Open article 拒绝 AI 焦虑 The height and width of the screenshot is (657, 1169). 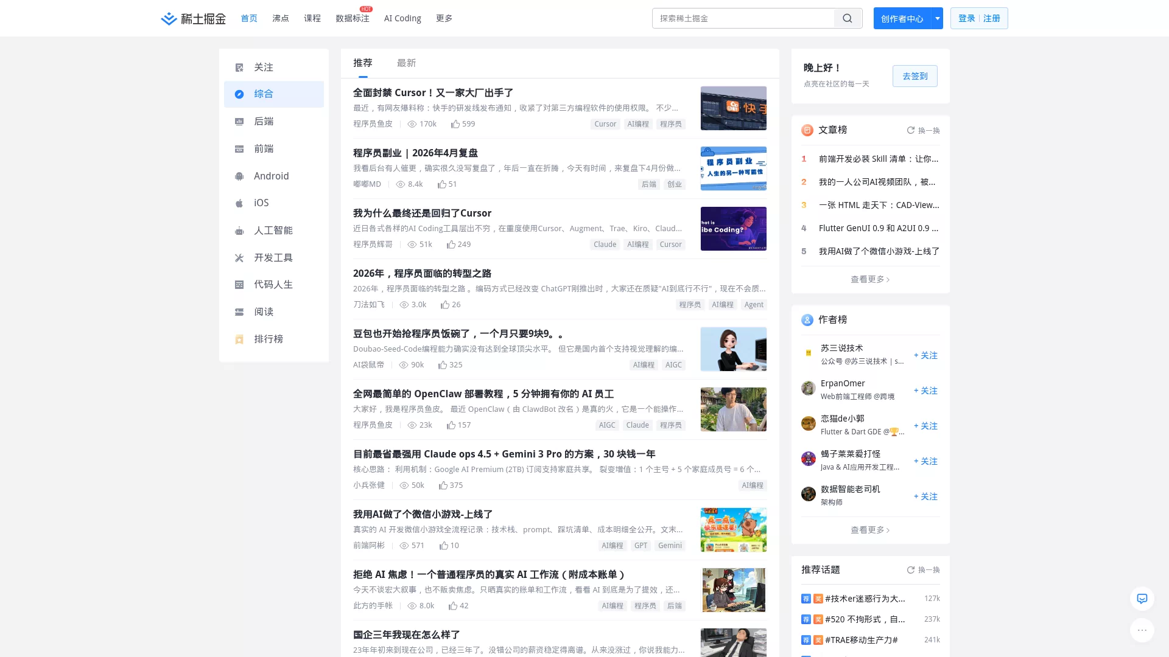click(489, 575)
